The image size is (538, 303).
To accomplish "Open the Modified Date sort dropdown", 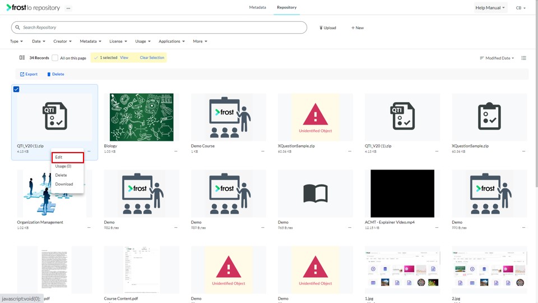I will [x=497, y=58].
